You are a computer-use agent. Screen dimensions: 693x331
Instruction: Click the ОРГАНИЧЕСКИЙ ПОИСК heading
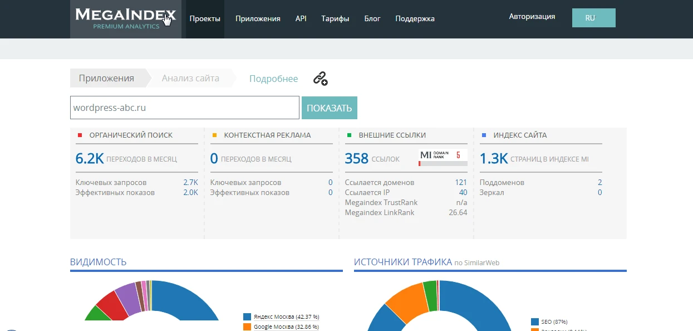pyautogui.click(x=131, y=135)
